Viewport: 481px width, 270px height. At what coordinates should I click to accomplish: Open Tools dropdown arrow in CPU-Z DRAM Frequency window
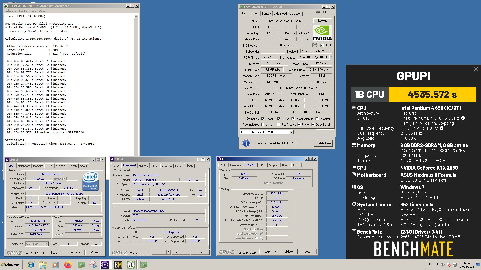pyautogui.click(x=276, y=252)
